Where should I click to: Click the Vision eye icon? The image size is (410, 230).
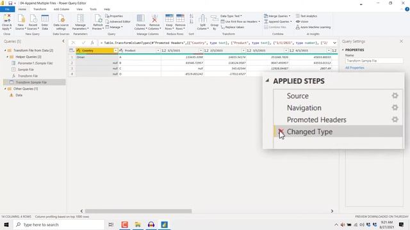coord(297,21)
